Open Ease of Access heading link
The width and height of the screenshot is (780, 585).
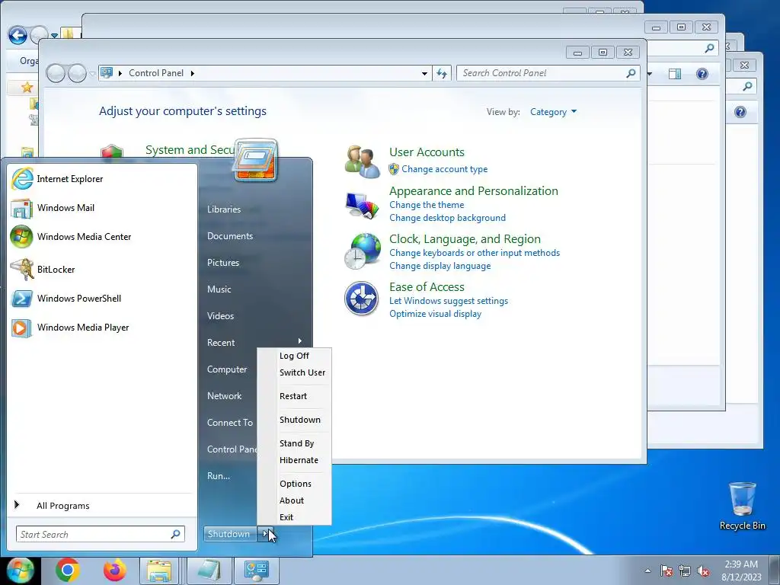pos(427,287)
